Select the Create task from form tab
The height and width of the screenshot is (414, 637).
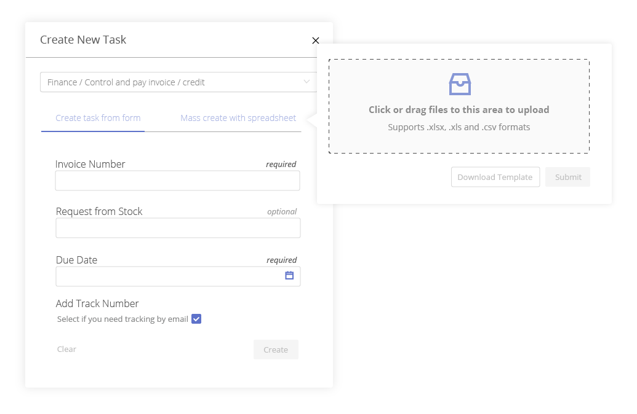98,117
